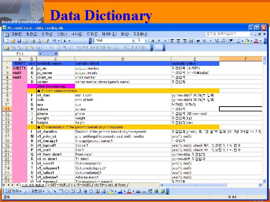Click cell containing 'chart_no'

(x=55, y=77)
